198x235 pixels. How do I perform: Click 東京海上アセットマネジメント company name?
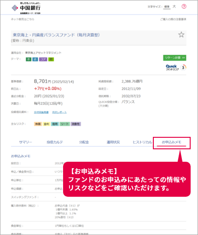click(43, 53)
